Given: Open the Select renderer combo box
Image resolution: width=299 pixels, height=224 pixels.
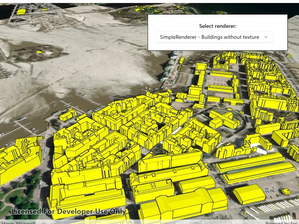Looking at the screenshot, I should 214,37.
